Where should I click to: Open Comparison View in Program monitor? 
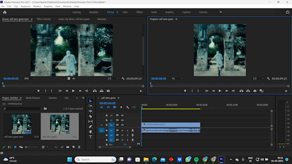pos(262,91)
